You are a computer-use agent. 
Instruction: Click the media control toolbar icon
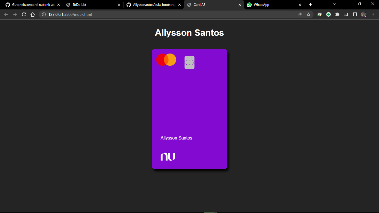(346, 14)
